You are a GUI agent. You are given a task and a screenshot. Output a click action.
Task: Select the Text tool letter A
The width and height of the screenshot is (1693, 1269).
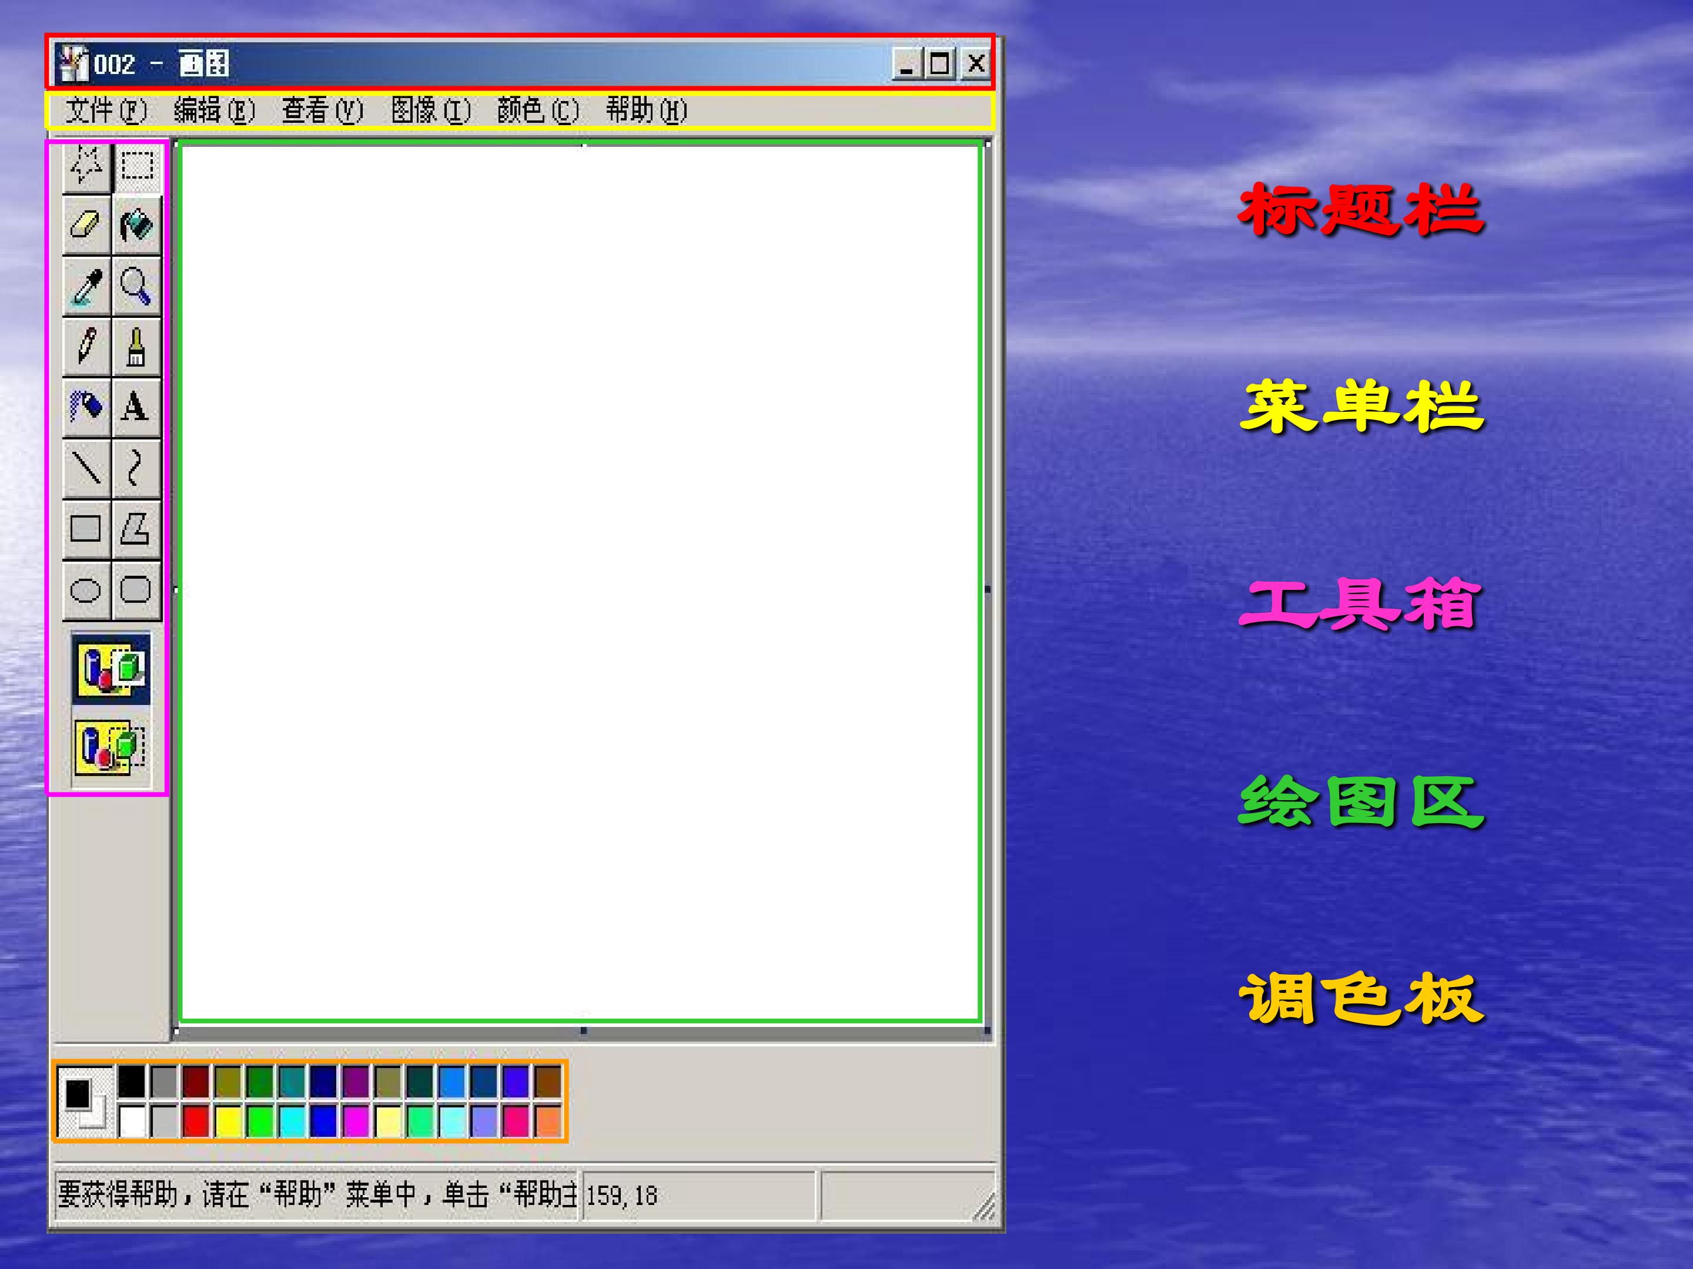point(137,407)
